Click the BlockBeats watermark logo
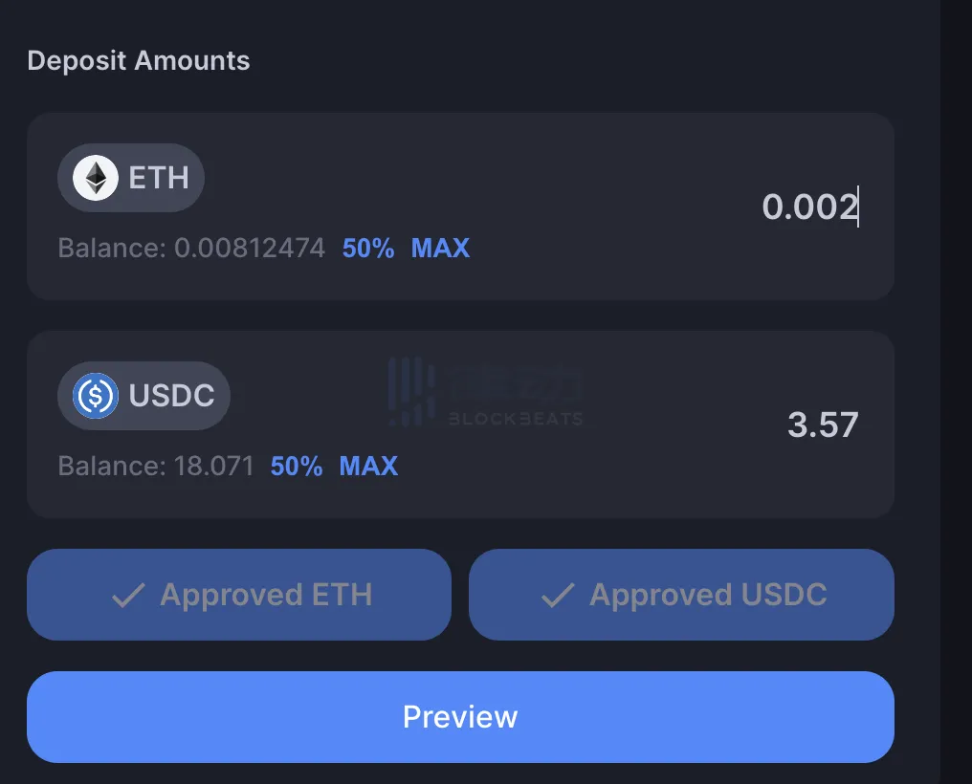This screenshot has height=784, width=972. tap(485, 391)
